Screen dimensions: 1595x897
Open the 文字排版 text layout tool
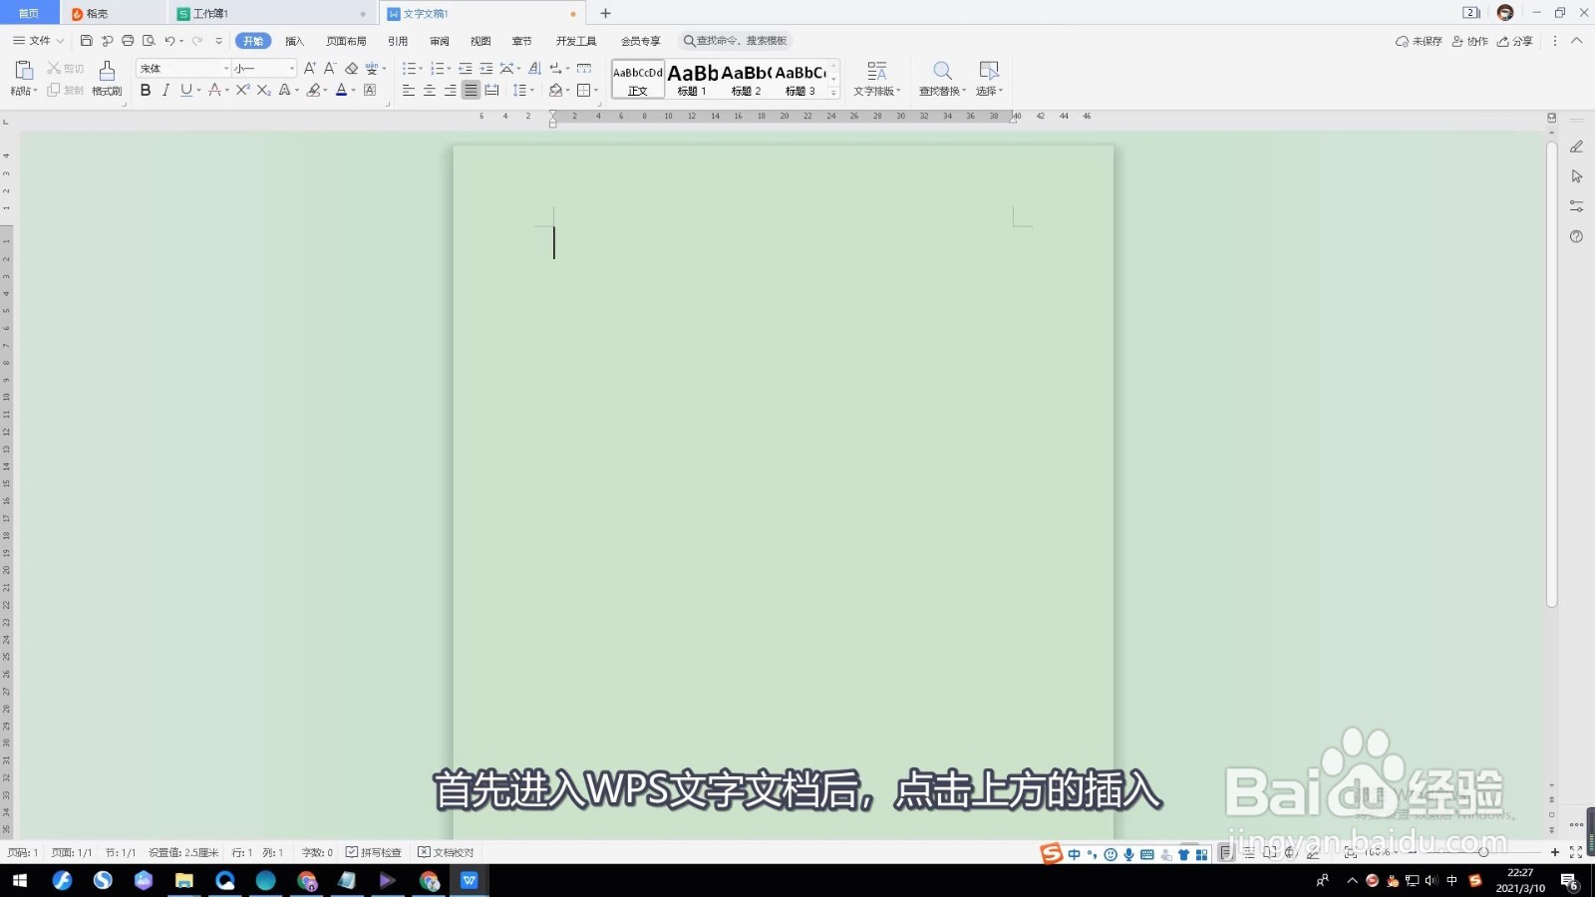pos(877,78)
